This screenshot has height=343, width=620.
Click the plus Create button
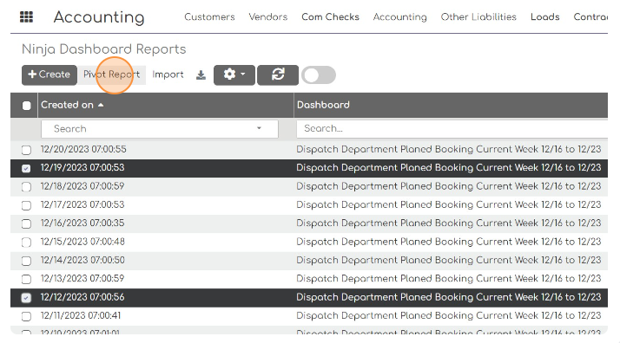(x=49, y=74)
